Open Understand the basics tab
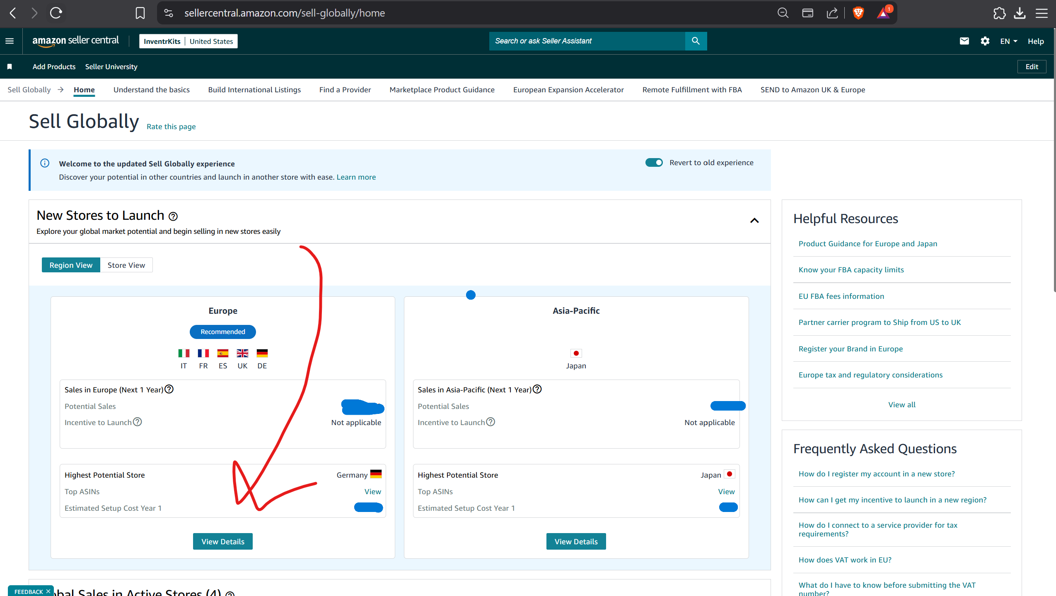Viewport: 1056px width, 596px height. point(152,90)
